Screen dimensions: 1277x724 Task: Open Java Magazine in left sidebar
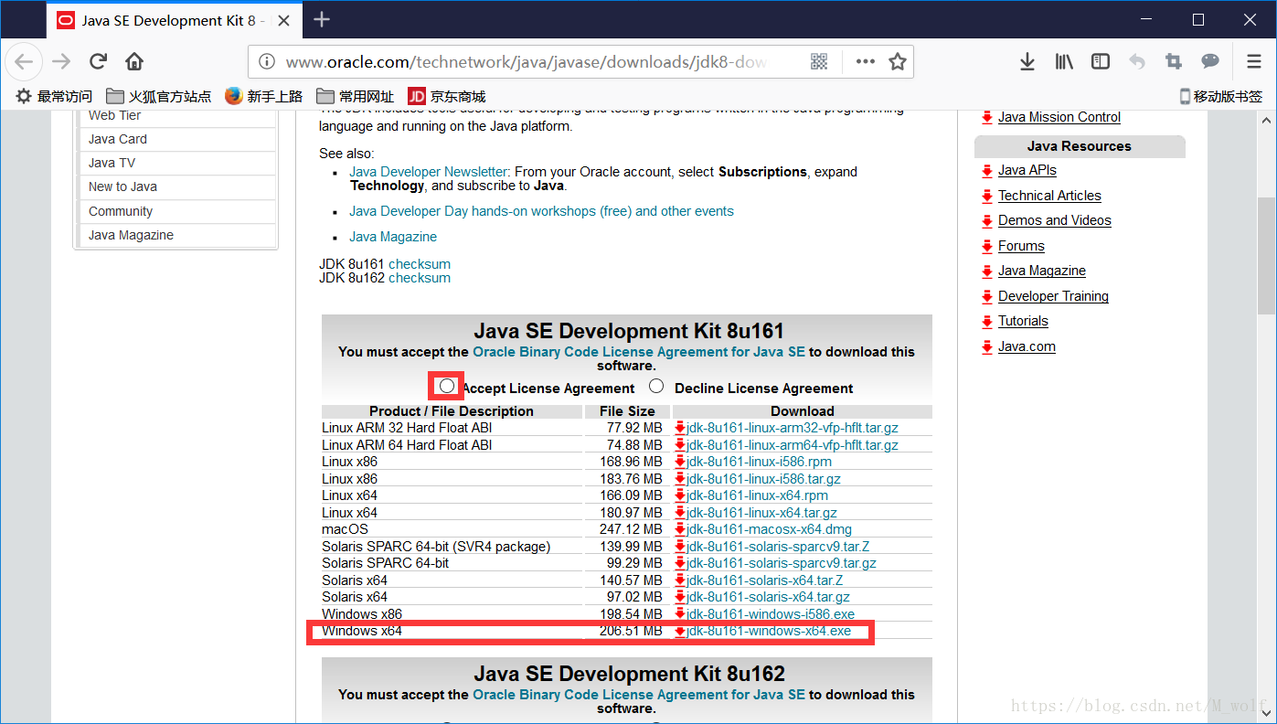tap(131, 235)
